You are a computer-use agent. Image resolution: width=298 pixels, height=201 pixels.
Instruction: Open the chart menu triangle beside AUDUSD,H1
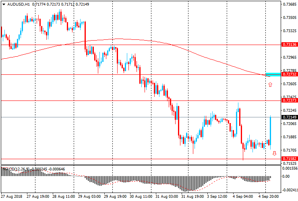pos(4,4)
